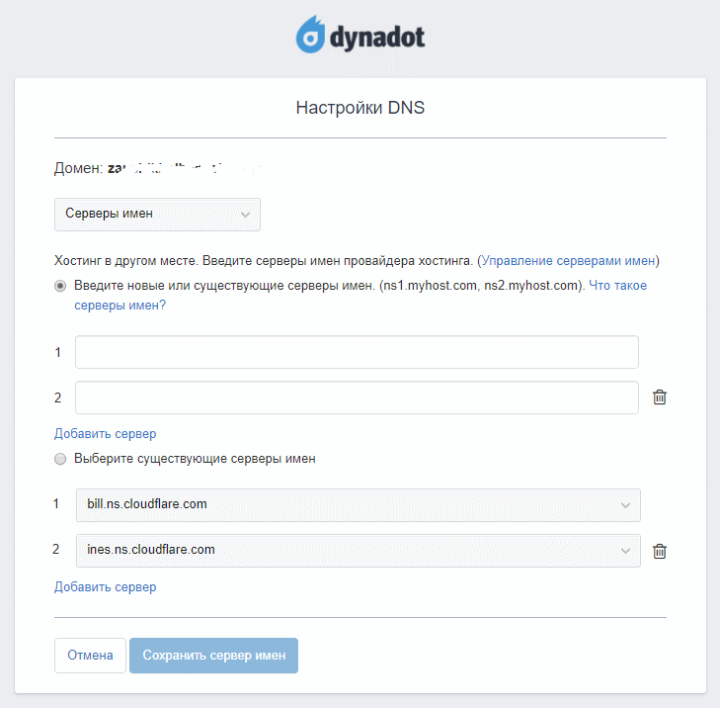Focus the second name server text field
Viewport: 720px width, 708px height.
[357, 398]
